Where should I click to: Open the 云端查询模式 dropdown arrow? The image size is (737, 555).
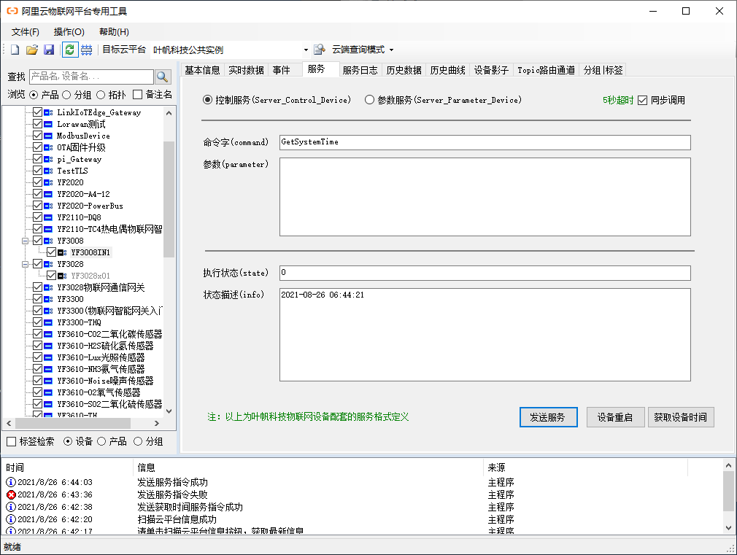click(x=392, y=50)
